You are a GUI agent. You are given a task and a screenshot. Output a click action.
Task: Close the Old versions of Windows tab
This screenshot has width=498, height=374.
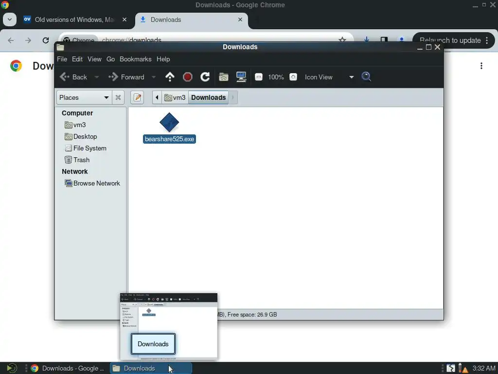point(124,19)
